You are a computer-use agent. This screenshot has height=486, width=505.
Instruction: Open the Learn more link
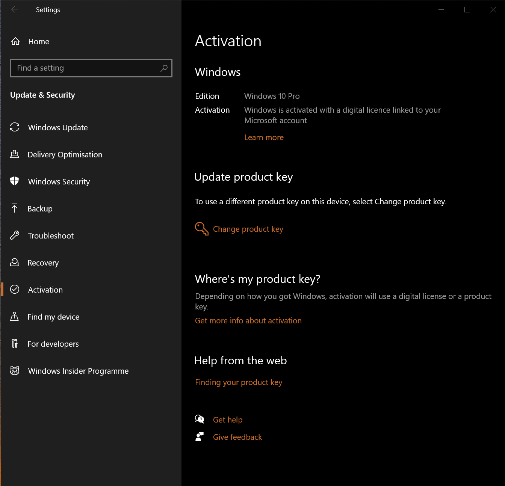(264, 137)
